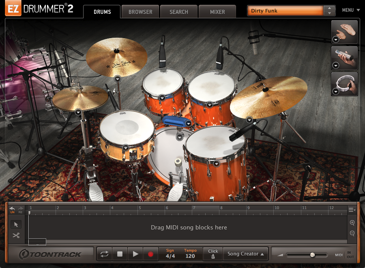This screenshot has height=268, width=365.
Task: Click the Play button in transport
Action: [135, 254]
